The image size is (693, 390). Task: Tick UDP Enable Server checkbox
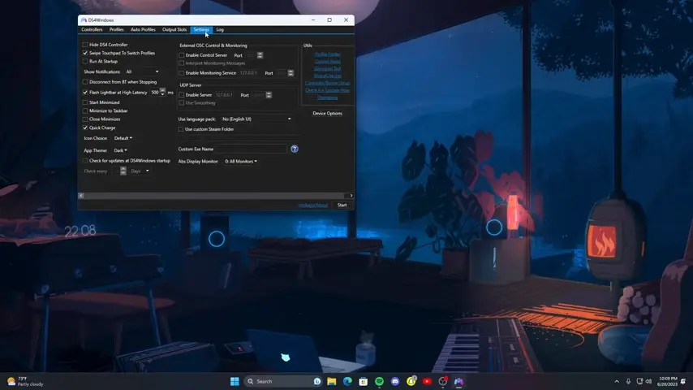coord(182,95)
